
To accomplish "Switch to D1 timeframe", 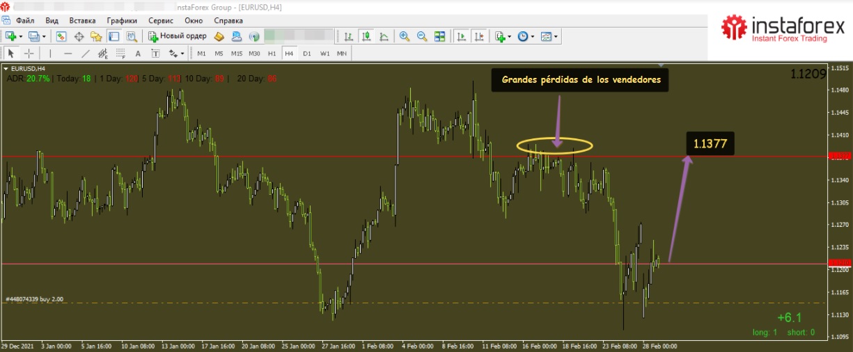I will pos(306,53).
